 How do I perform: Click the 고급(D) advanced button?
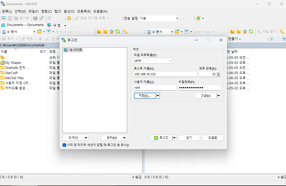tap(206, 96)
